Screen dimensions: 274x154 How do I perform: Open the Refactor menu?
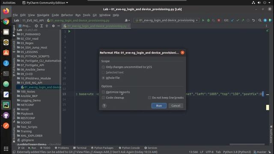[67, 15]
